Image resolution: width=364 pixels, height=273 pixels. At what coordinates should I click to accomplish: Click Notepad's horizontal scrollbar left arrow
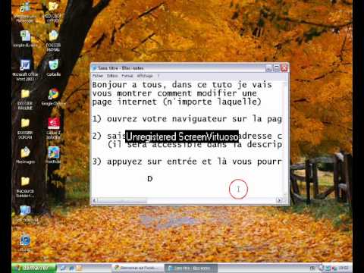pos(94,200)
